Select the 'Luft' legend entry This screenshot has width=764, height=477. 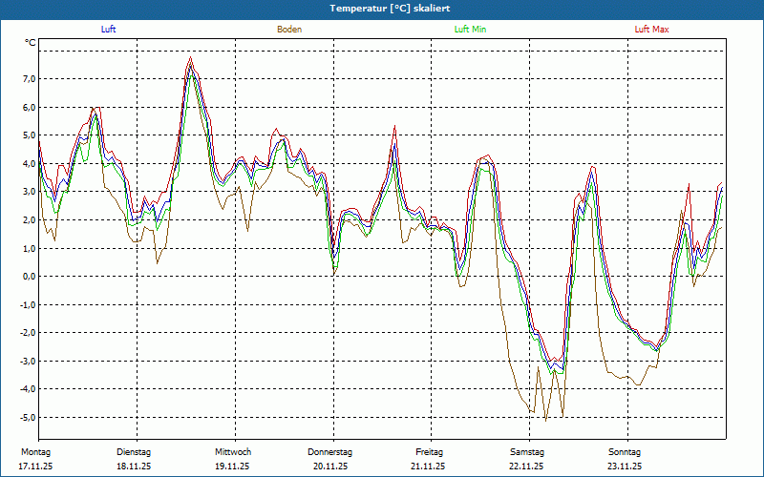pos(110,30)
